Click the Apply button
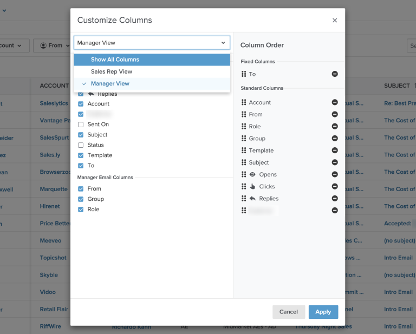Image resolution: width=416 pixels, height=334 pixels. click(x=323, y=312)
